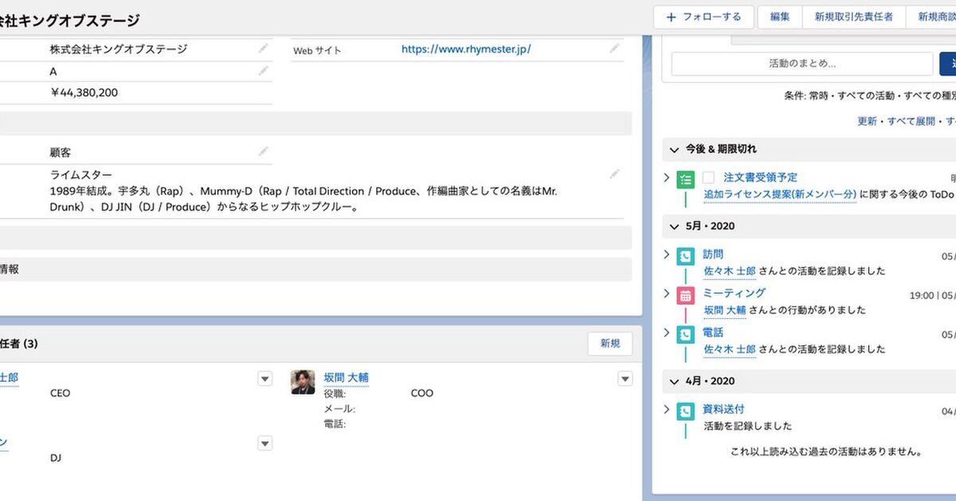Screen dimensions: 956x501
Task: Click 坂間 大輔 under ミーティング
Action: 725,309
